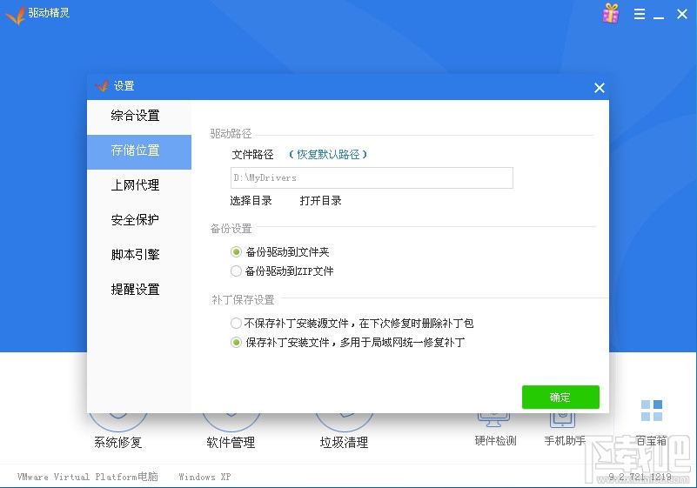The height and width of the screenshot is (488, 697).
Task: Open 上网代理 settings tab
Action: point(139,185)
